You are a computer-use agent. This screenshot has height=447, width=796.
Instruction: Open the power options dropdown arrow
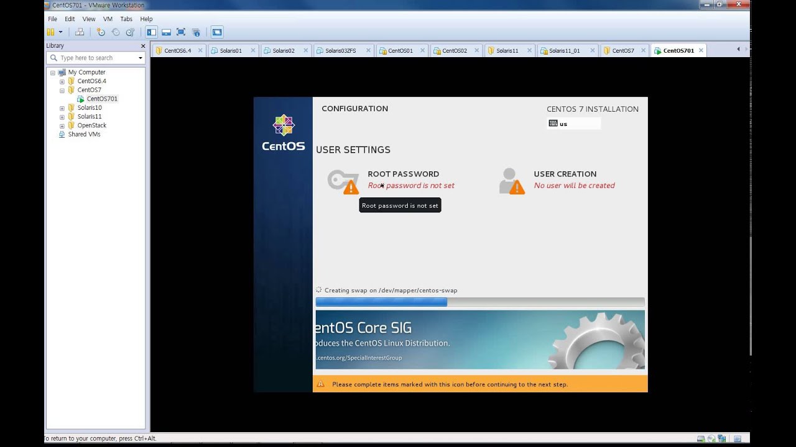pos(60,32)
